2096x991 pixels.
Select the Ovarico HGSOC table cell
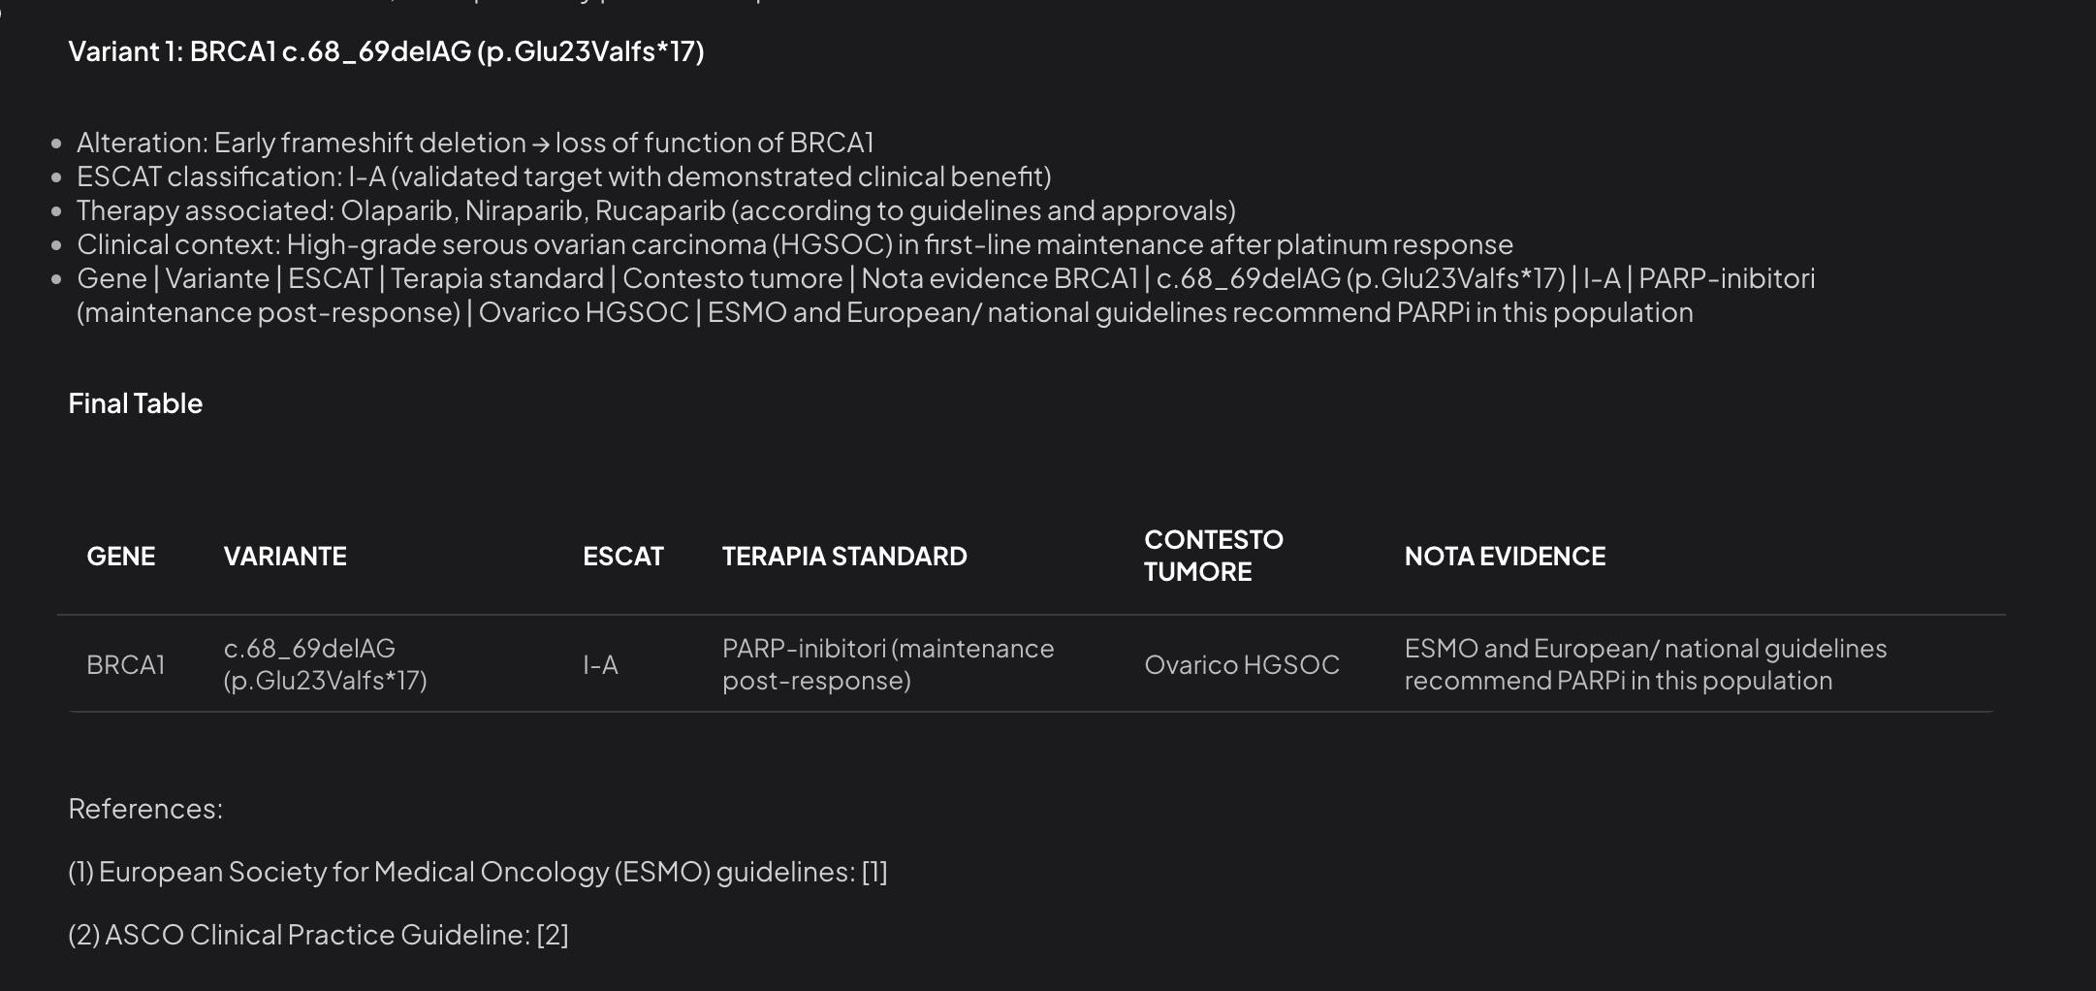(1242, 664)
